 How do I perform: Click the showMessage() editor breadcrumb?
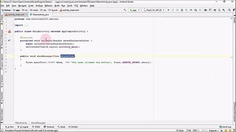(x=38, y=123)
